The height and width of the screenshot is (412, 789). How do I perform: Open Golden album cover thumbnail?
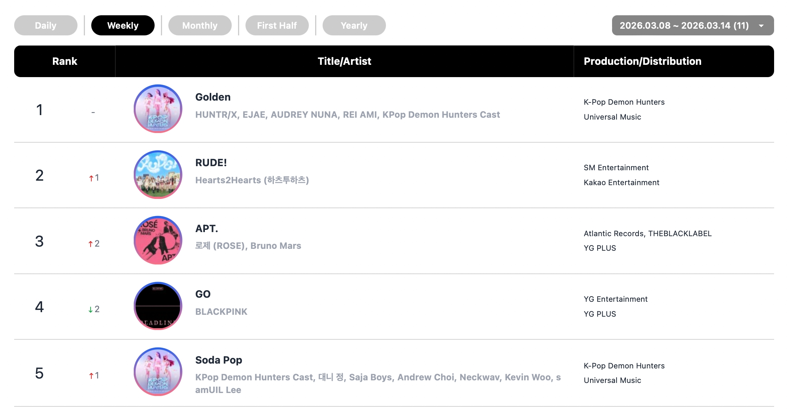point(158,109)
